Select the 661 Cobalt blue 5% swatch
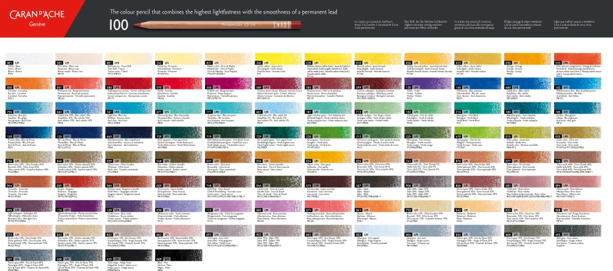The image size is (613, 271). coord(279,108)
